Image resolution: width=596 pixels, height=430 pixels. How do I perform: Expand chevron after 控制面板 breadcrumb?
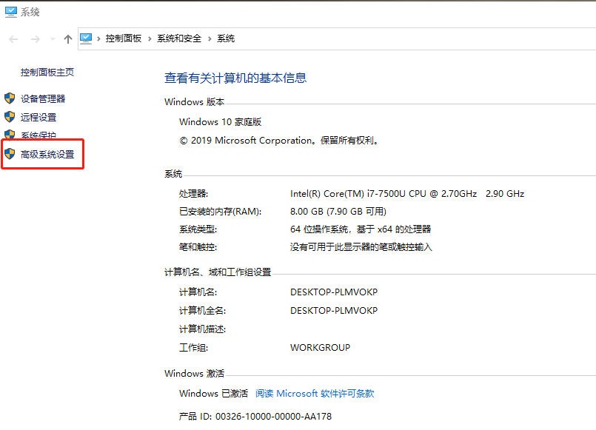(x=150, y=38)
